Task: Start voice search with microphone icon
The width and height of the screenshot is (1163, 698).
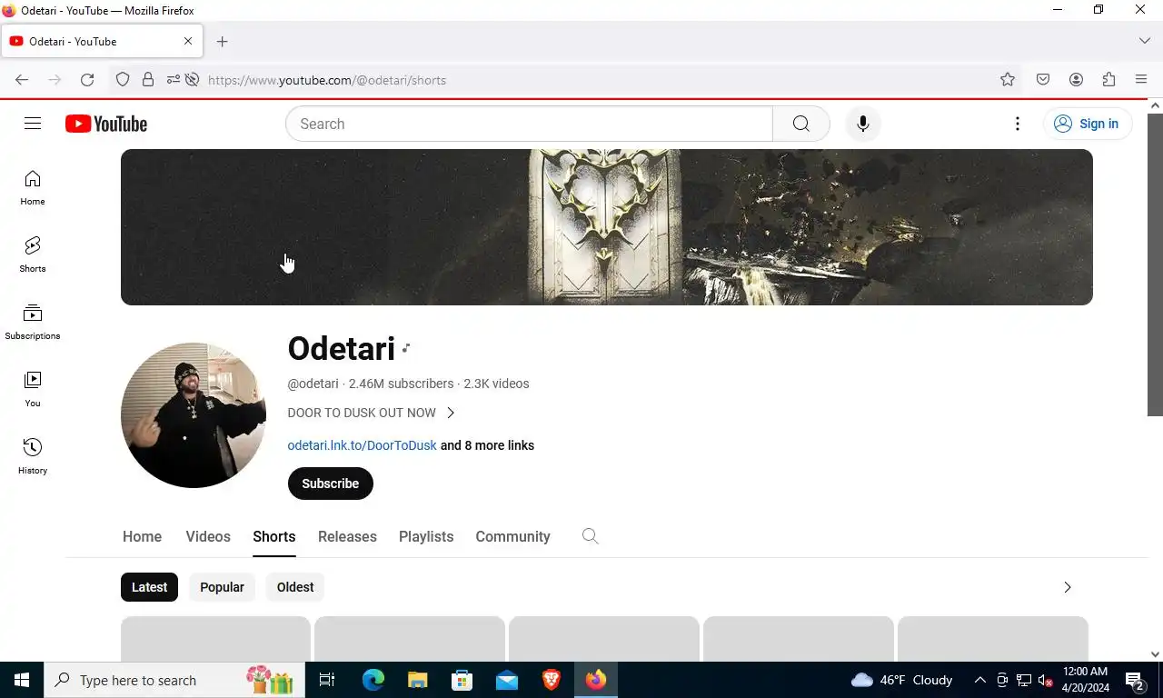Action: [x=863, y=124]
